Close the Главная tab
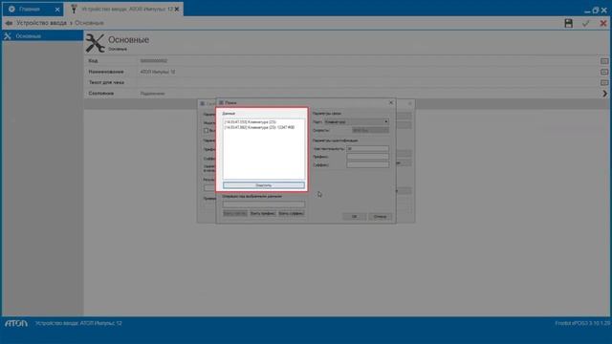The image size is (612, 344). pyautogui.click(x=57, y=10)
